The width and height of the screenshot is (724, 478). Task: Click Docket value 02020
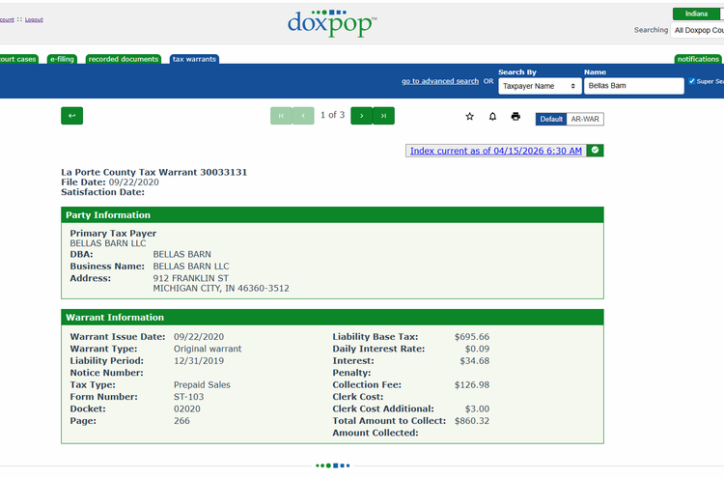pos(187,409)
